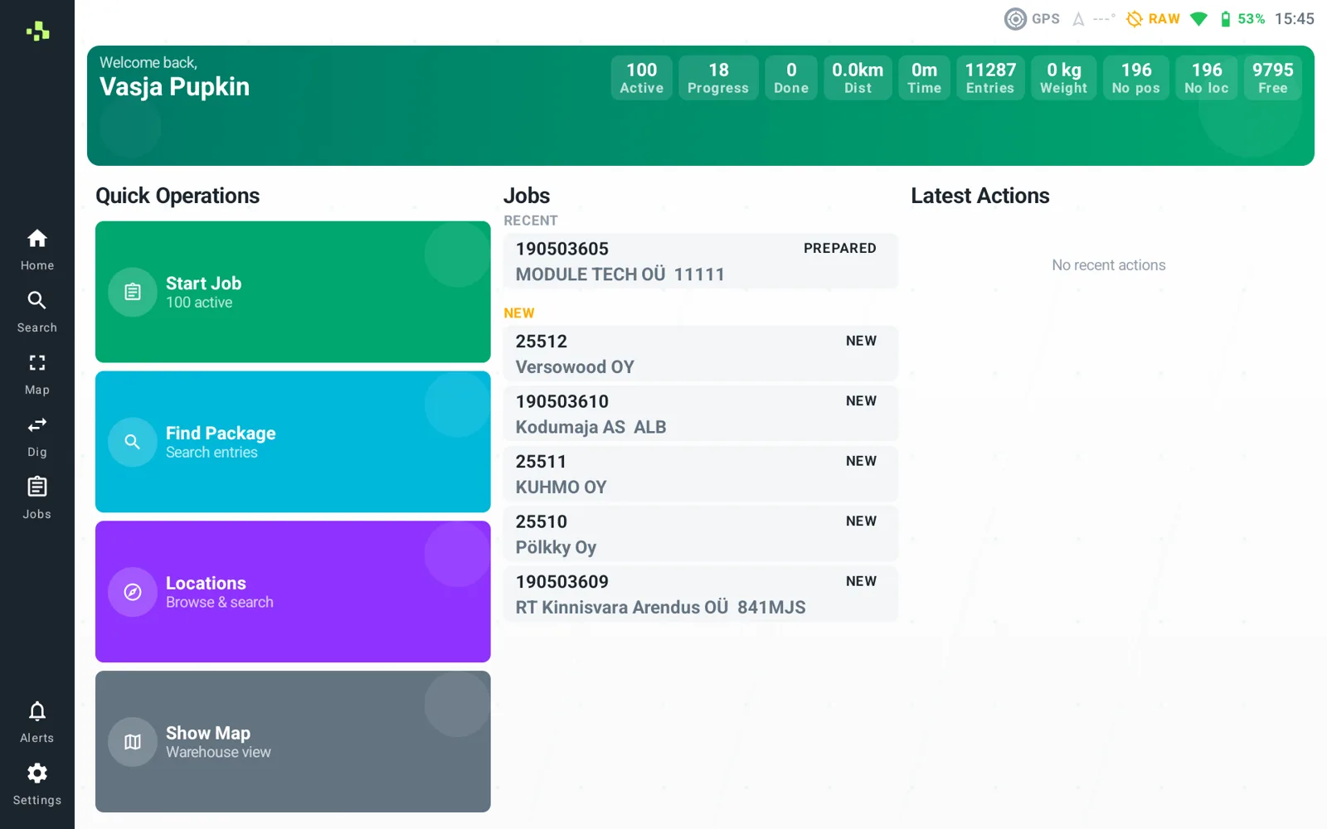
Task: Select the 0 Done stat tile
Action: point(791,78)
